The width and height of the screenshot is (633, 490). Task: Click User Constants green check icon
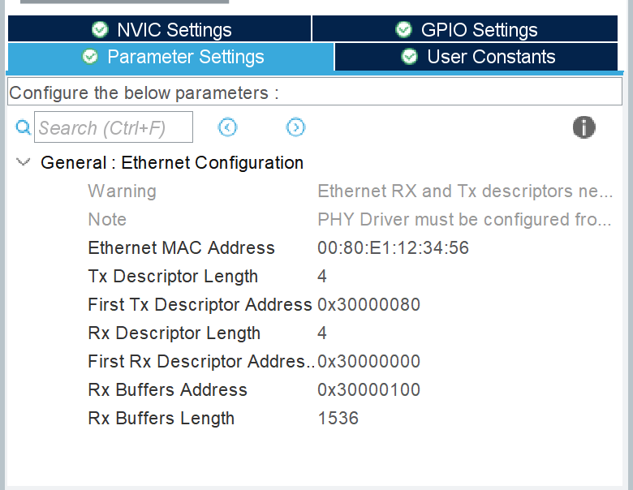click(x=410, y=57)
